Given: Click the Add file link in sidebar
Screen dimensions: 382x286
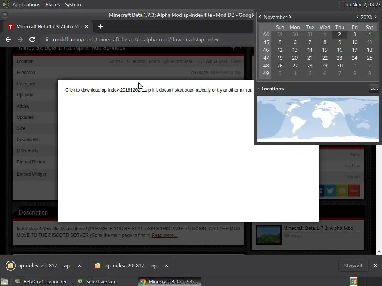Looking at the screenshot, I should (x=352, y=165).
